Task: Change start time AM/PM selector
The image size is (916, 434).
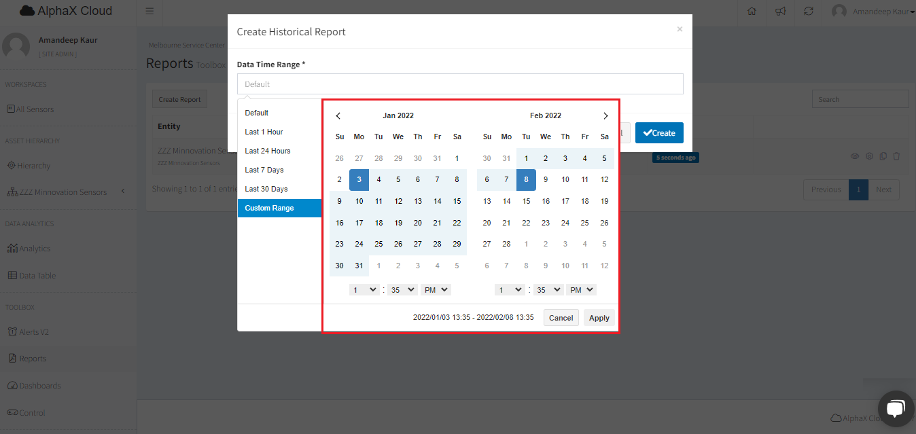Action: pyautogui.click(x=436, y=290)
